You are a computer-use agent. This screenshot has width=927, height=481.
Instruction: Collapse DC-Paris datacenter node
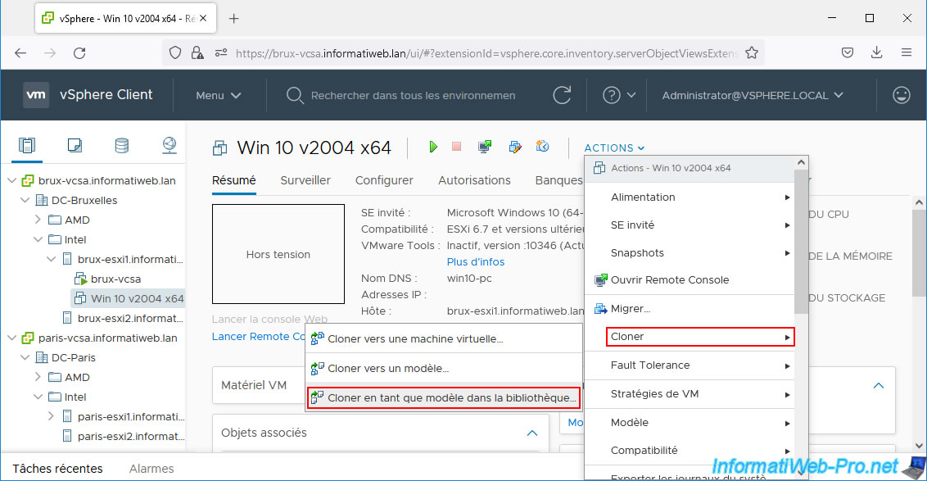click(x=25, y=357)
